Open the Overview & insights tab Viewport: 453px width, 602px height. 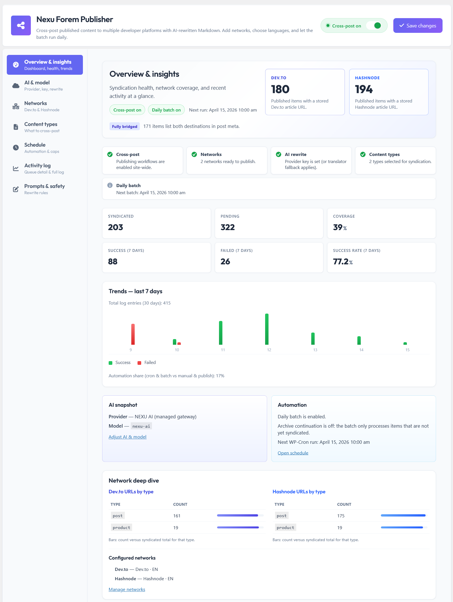click(45, 65)
